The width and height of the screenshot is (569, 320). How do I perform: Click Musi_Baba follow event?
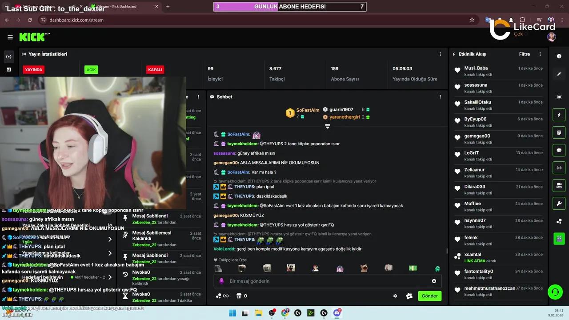pyautogui.click(x=498, y=71)
